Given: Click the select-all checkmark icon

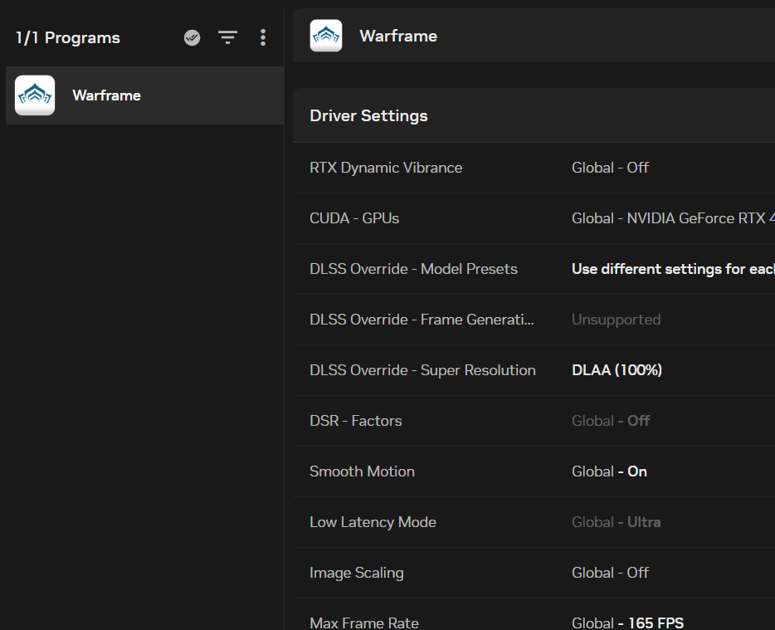Looking at the screenshot, I should (192, 37).
